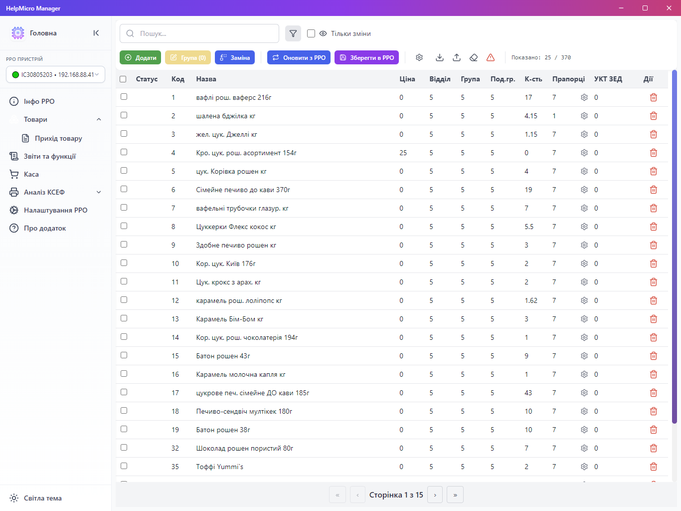This screenshot has height=511, width=681.
Task: Check the row 'вафельні трубочки глазур. кг'
Action: tap(124, 208)
